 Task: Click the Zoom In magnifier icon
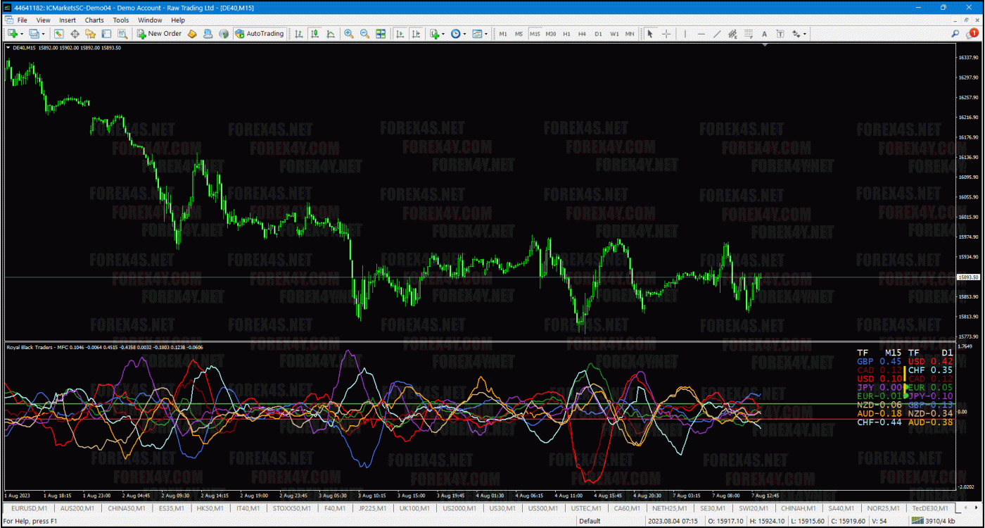pyautogui.click(x=348, y=34)
